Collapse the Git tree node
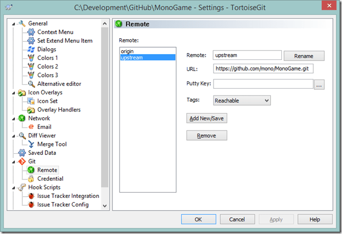The image size is (342, 234). (x=13, y=162)
